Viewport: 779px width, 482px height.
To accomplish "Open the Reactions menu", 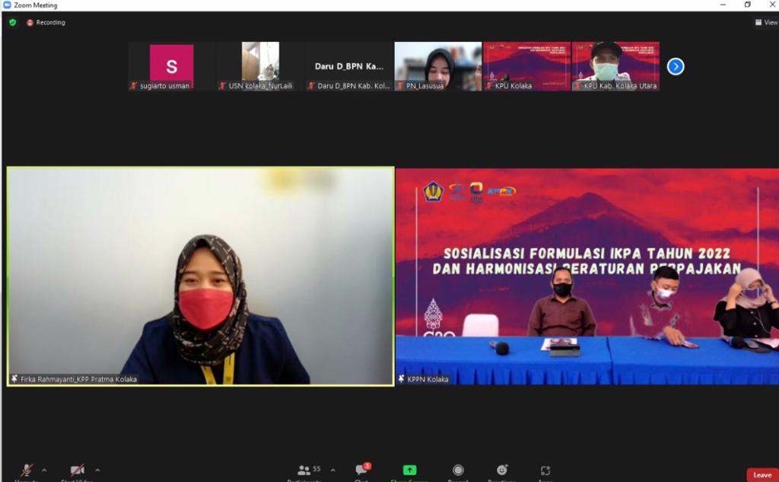I will [x=502, y=471].
